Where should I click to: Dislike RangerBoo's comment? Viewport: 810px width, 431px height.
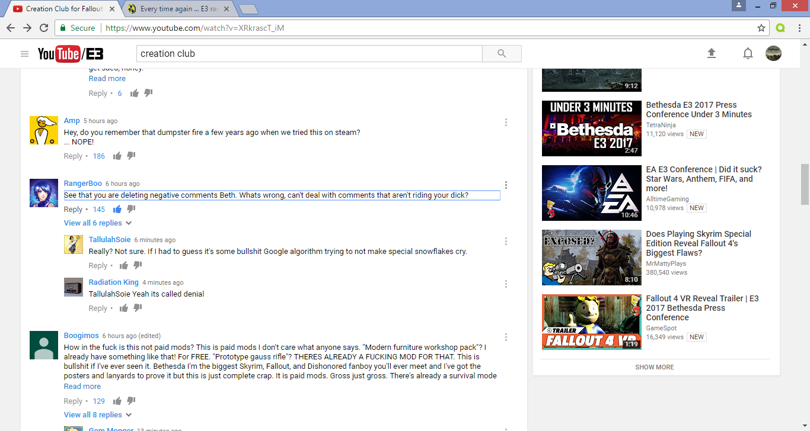click(x=132, y=209)
